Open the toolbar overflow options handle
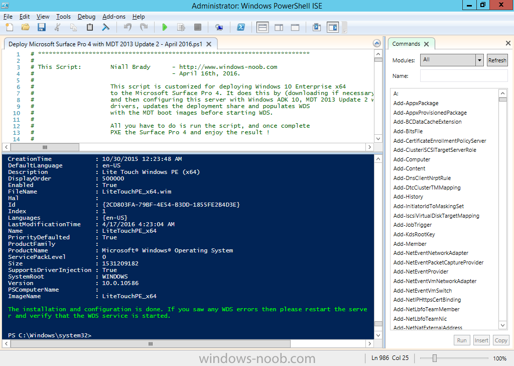514x366 pixels. pyautogui.click(x=344, y=28)
